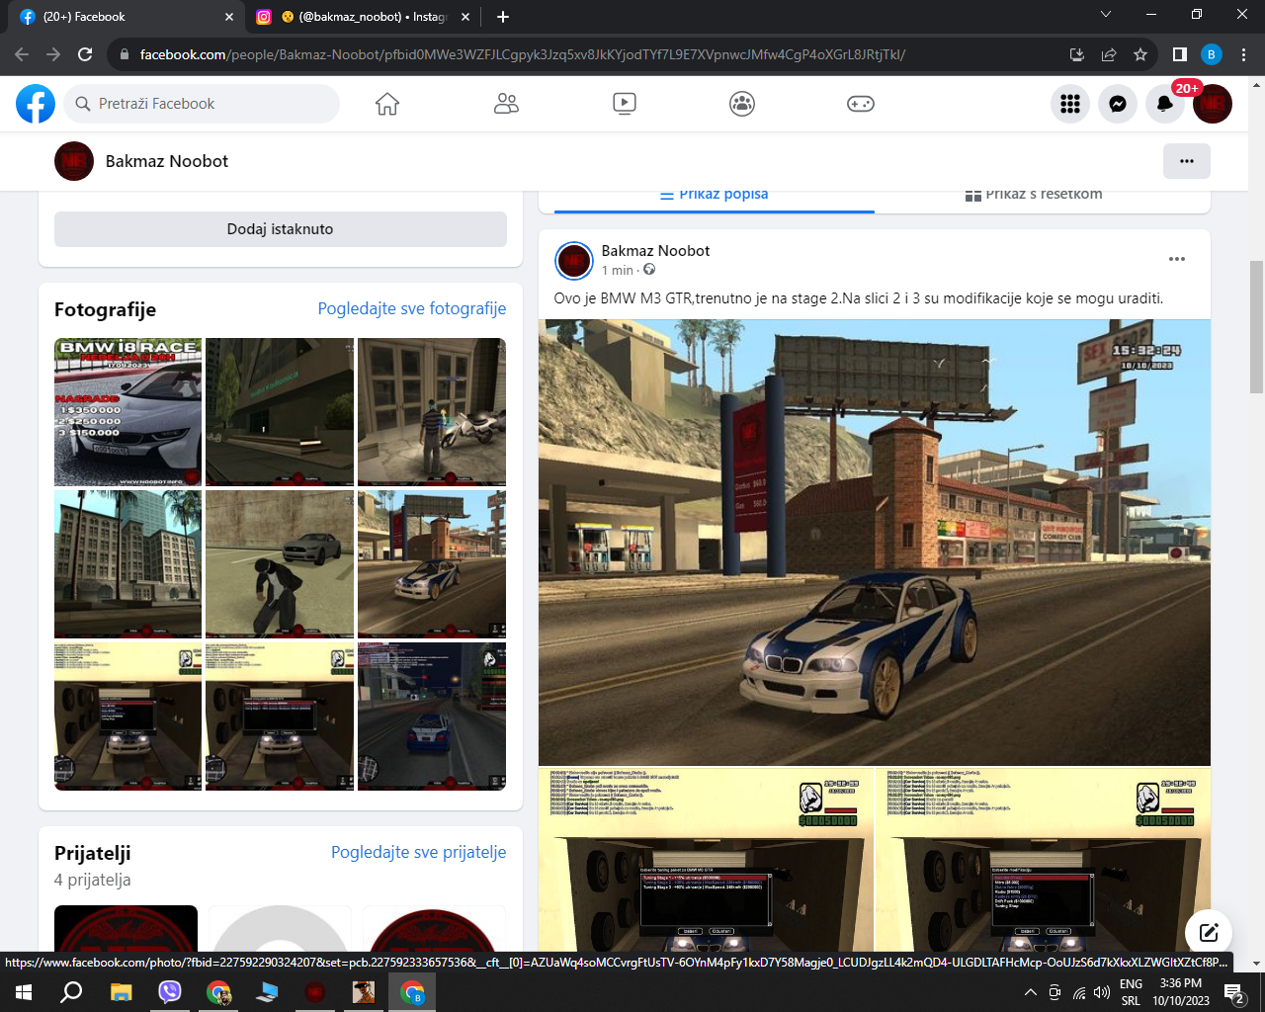The width and height of the screenshot is (1265, 1012).
Task: Open the Facebook menu grid icon
Action: (x=1070, y=104)
